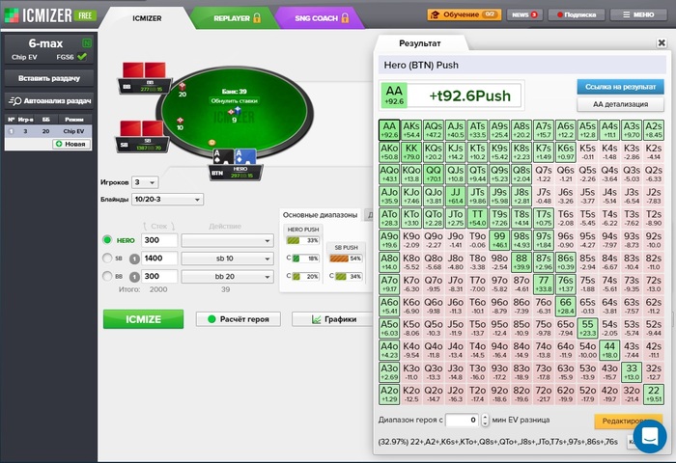Click the SNG COACH lock icon
The image size is (676, 463).
(x=345, y=18)
